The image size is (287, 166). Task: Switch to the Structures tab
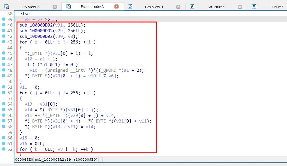pyautogui.click(x=216, y=7)
